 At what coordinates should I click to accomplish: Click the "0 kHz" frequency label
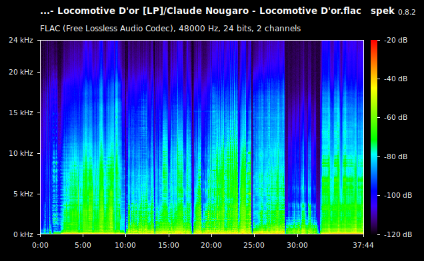pos(23,234)
